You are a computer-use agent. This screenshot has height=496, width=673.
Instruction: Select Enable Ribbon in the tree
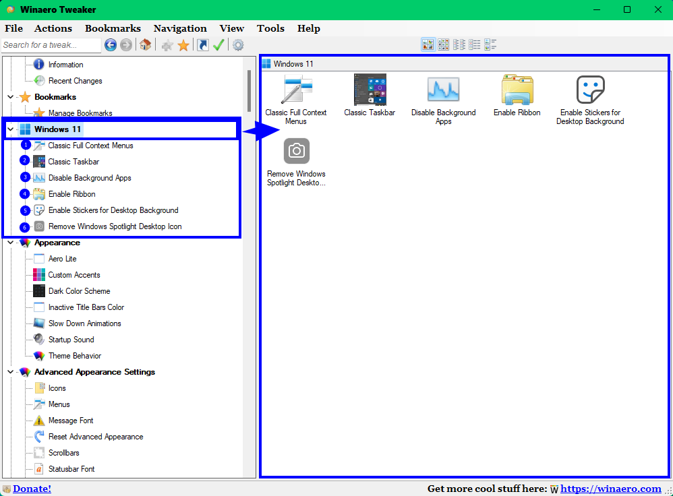71,194
